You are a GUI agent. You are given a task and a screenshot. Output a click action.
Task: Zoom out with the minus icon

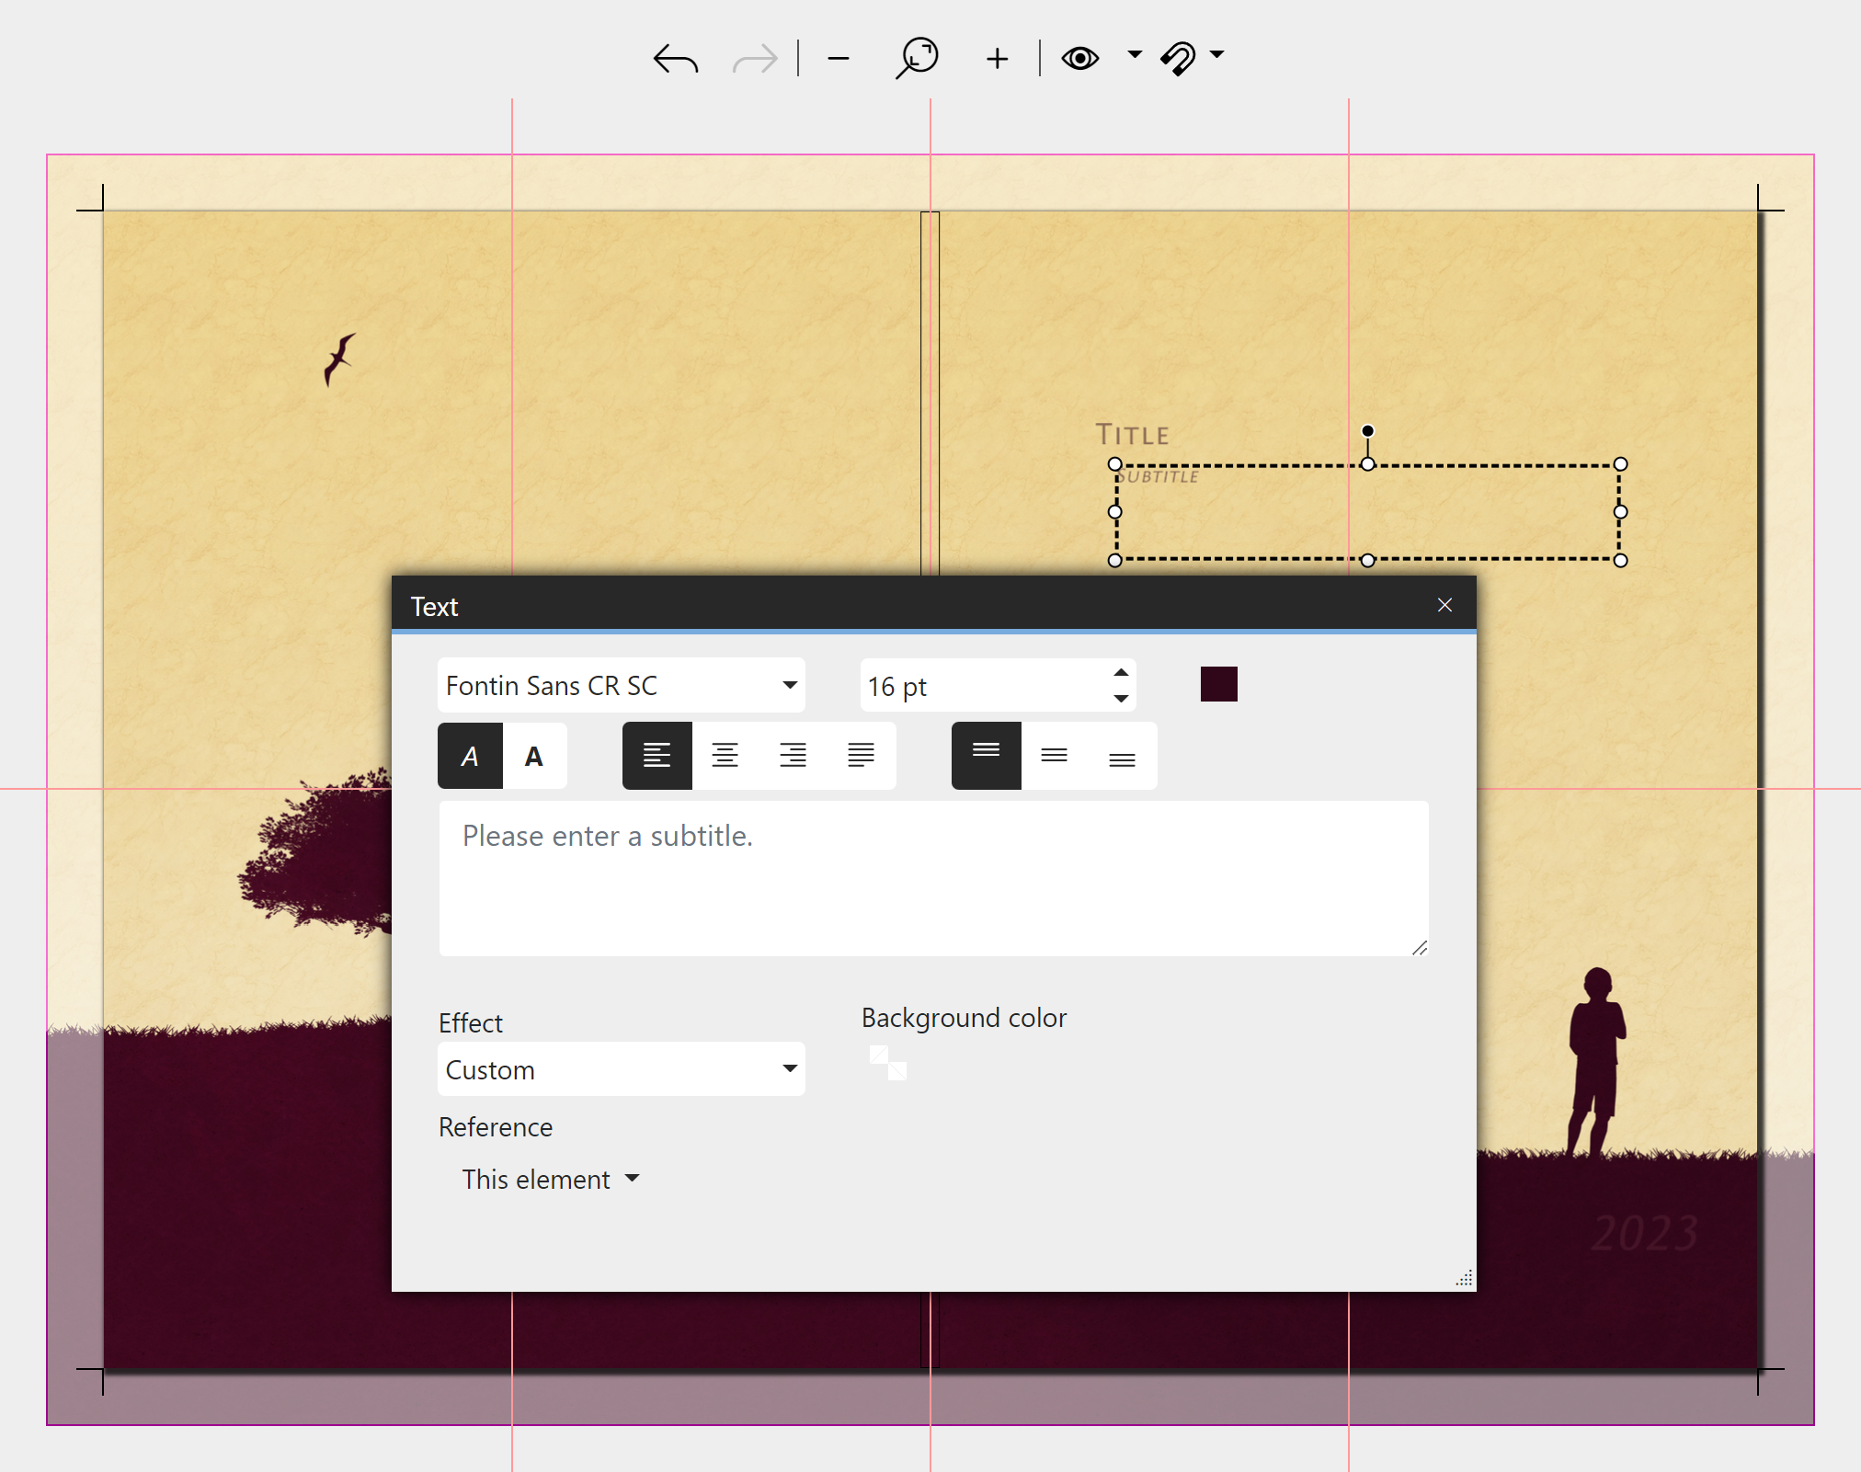tap(838, 59)
